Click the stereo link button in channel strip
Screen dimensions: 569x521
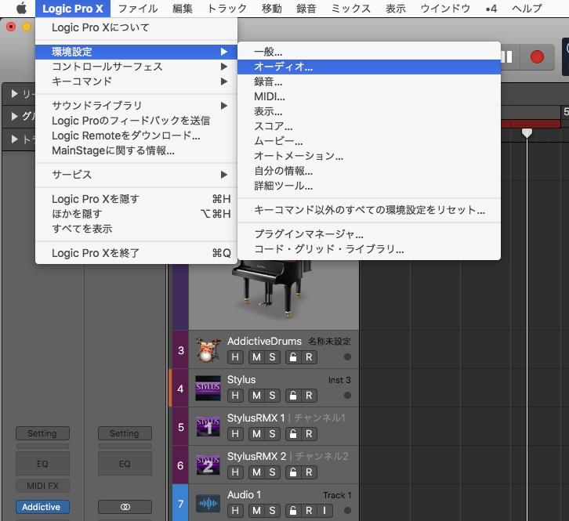click(125, 507)
